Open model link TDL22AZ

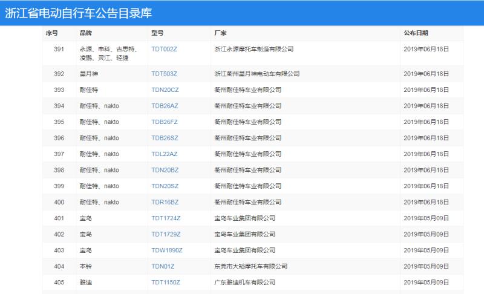[164, 154]
